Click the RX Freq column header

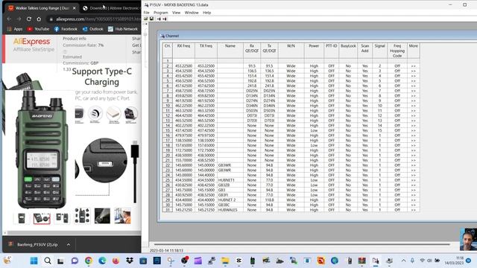coord(183,51)
